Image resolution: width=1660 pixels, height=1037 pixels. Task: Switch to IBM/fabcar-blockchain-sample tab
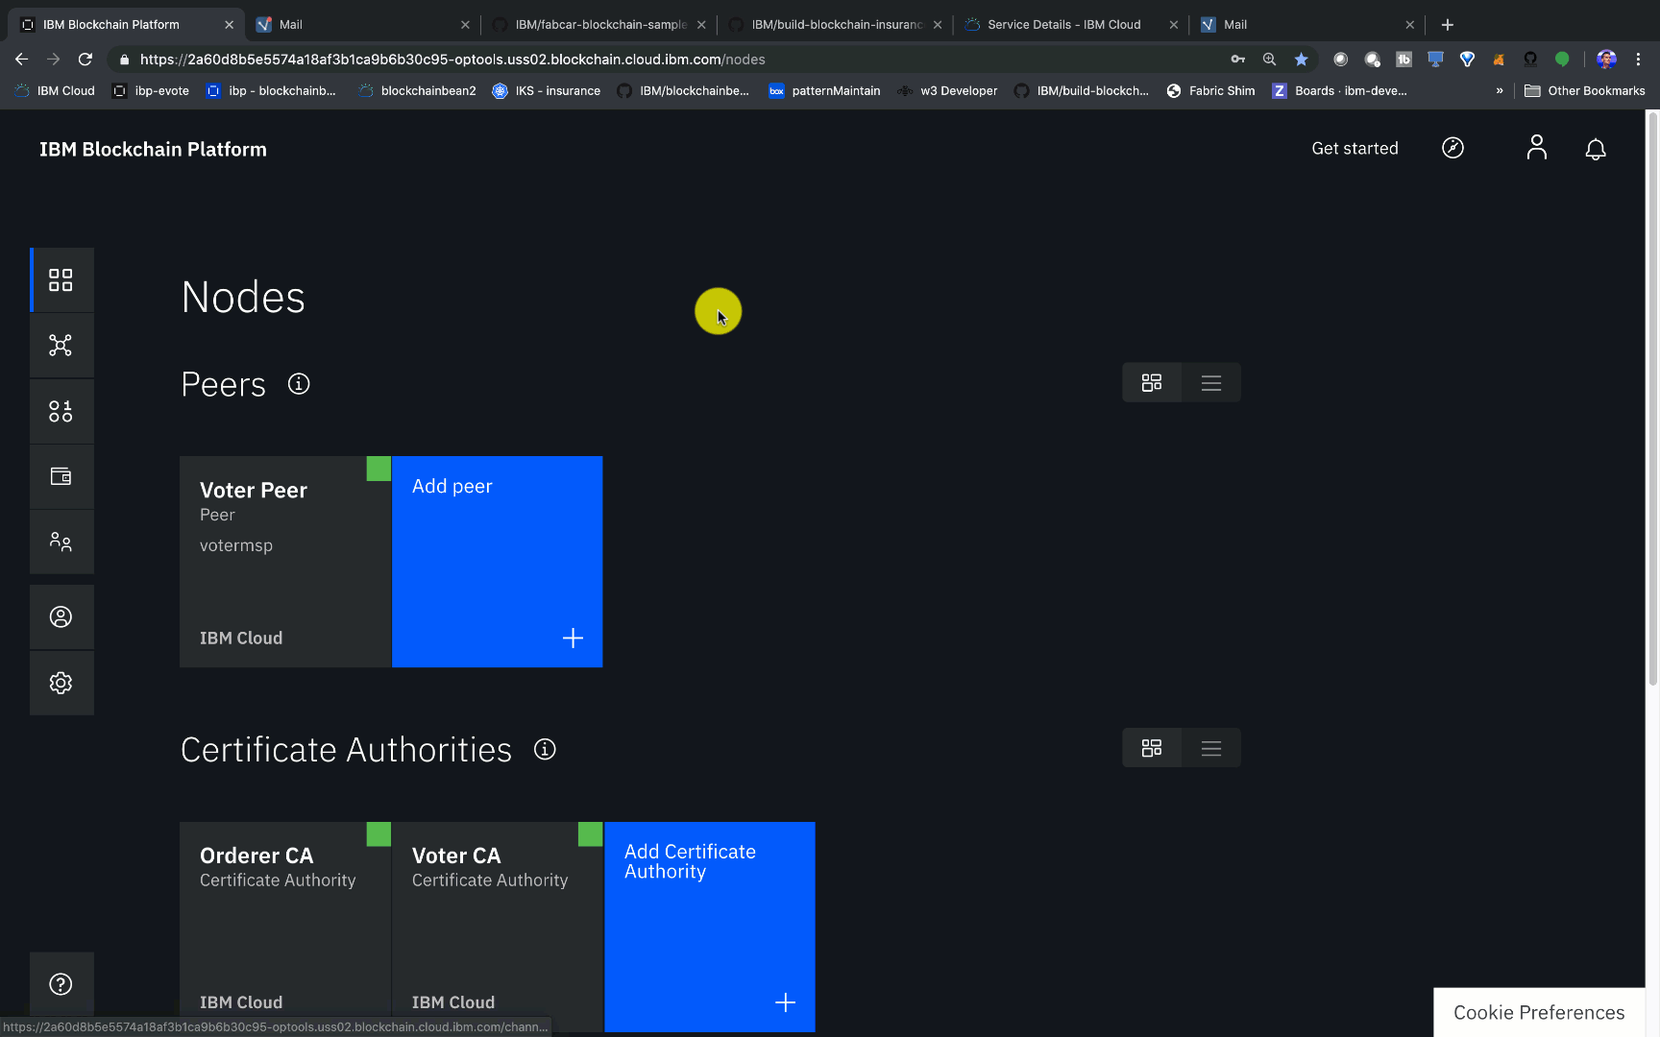pyautogui.click(x=600, y=24)
